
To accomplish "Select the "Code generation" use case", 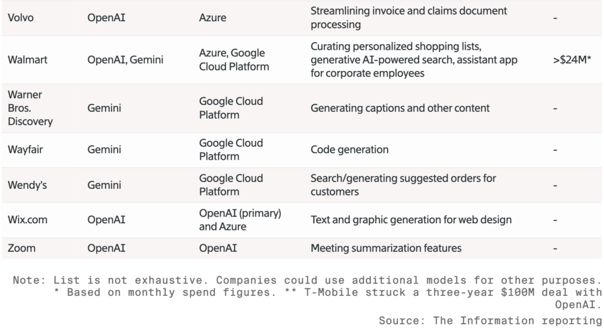I will click(350, 150).
